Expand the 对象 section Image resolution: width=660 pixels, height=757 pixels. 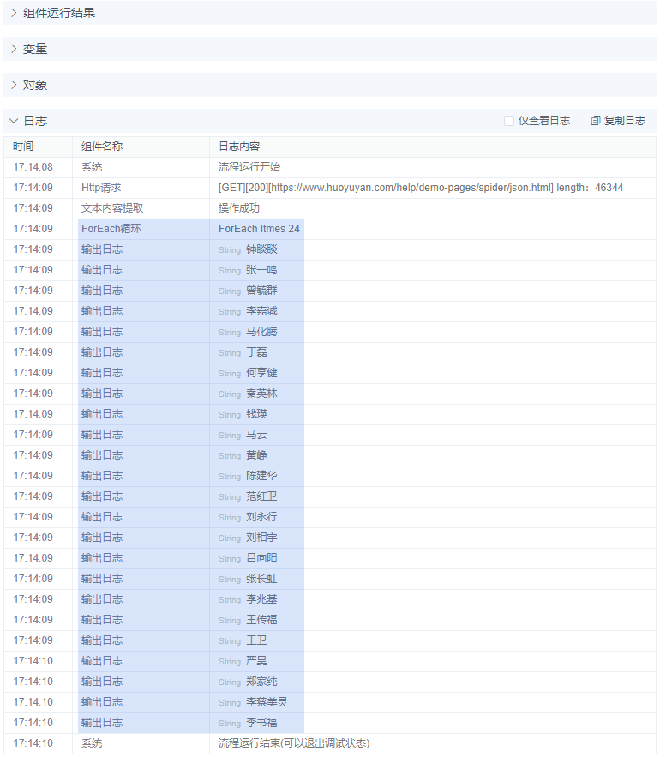14,85
